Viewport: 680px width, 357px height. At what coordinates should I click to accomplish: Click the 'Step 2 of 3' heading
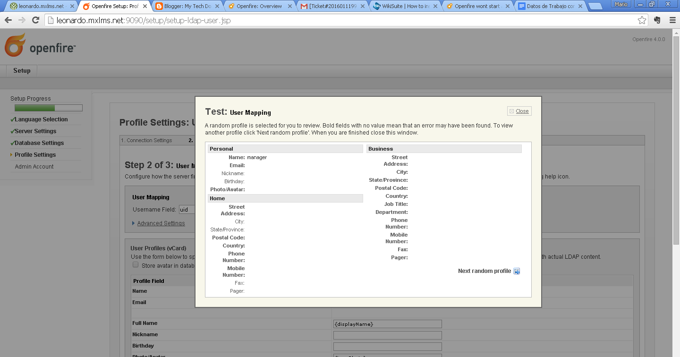pos(148,165)
